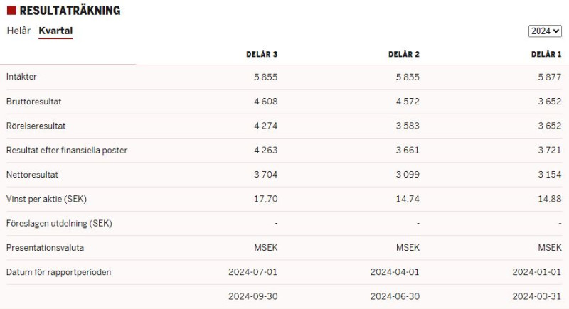The image size is (569, 309).
Task: Click Föreslagen utdelning (SEK) row label
Action: pyautogui.click(x=59, y=223)
